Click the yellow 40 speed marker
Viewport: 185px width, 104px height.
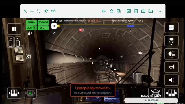(58, 26)
